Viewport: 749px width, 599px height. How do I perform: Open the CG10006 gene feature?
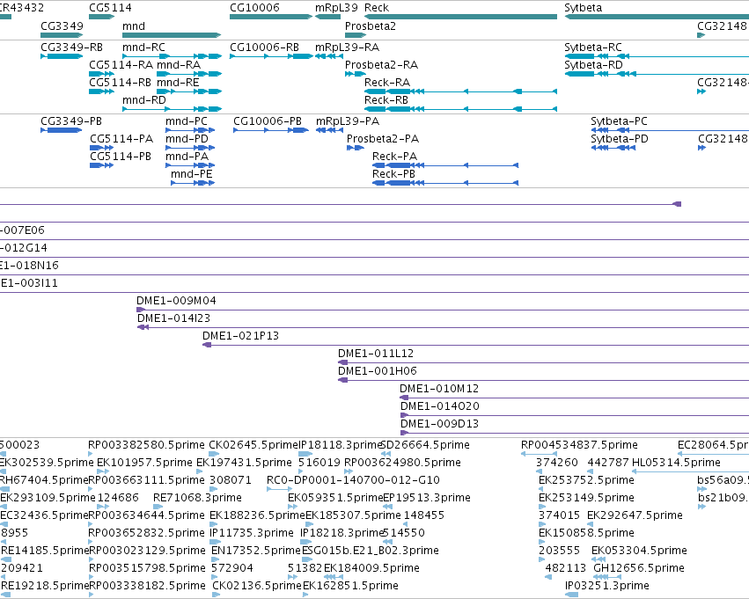pos(271,17)
